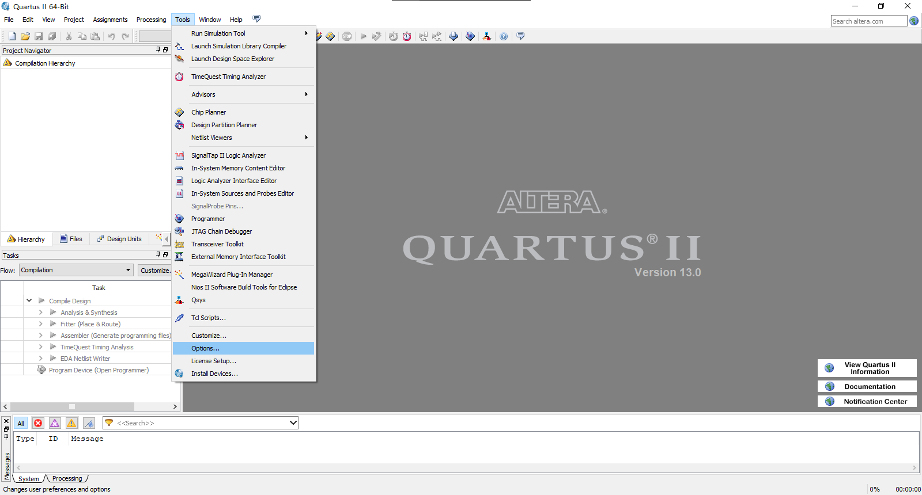Click the Undo arrow toolbar icon

tap(111, 36)
